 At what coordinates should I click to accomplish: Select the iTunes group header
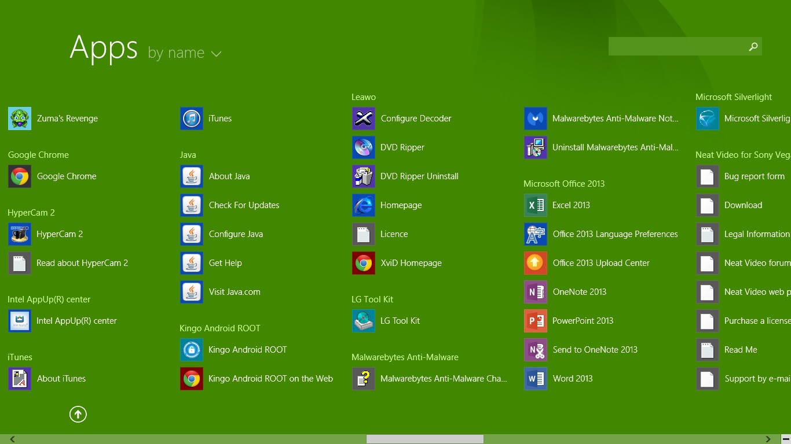click(x=20, y=357)
